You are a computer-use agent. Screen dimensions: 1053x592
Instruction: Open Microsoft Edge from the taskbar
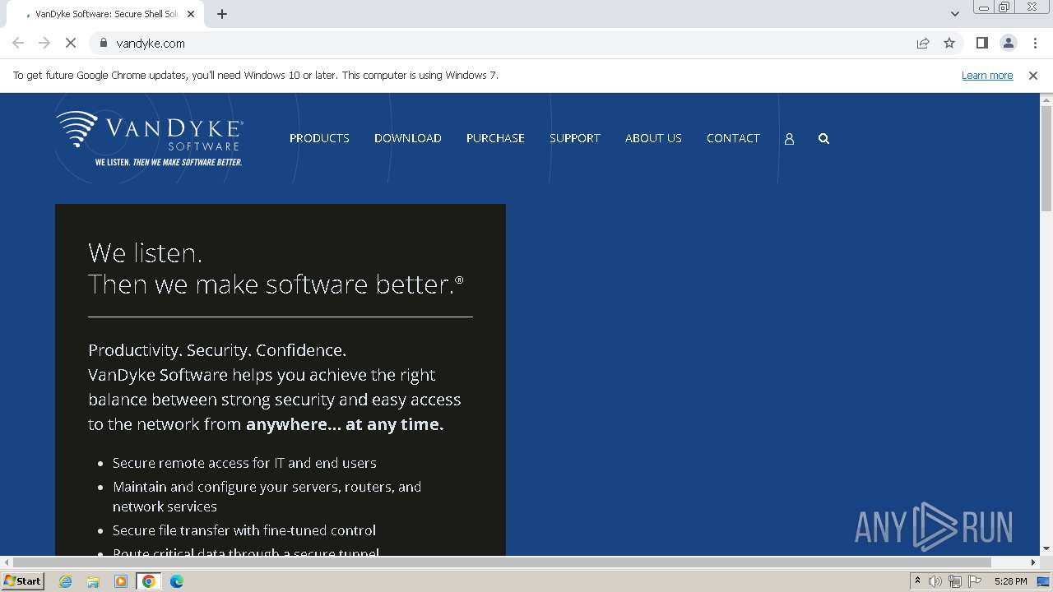pyautogui.click(x=177, y=581)
